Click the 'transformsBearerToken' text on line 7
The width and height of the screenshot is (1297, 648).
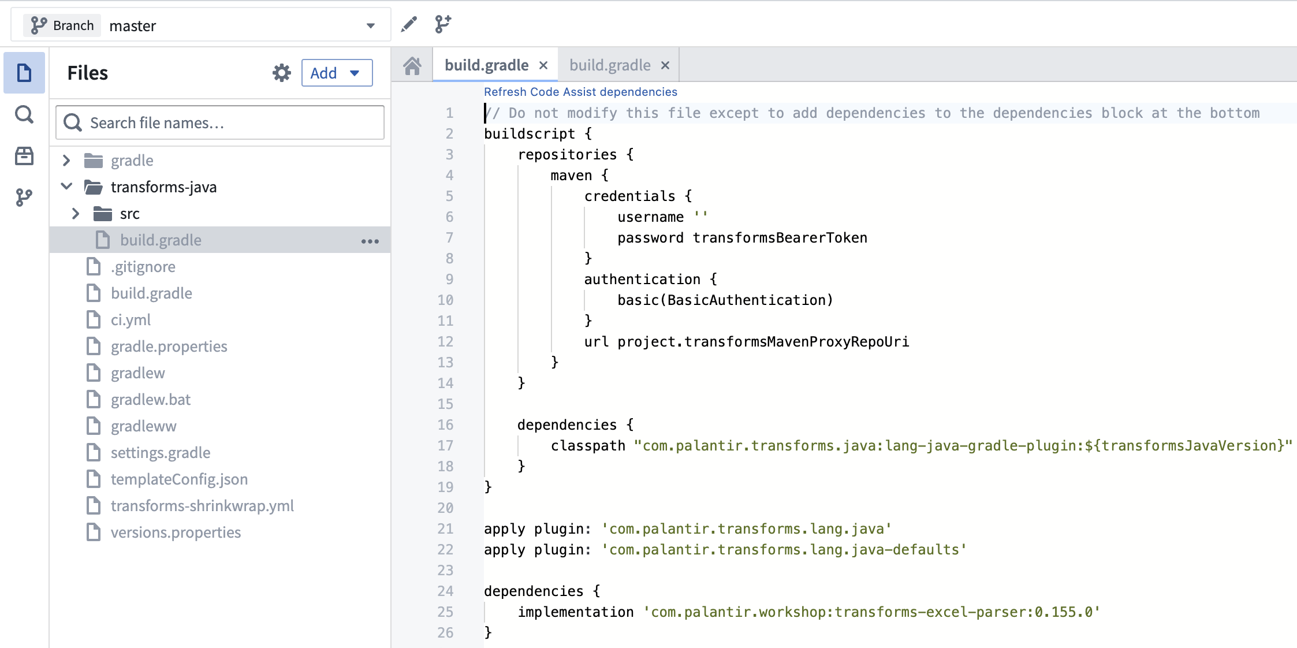(780, 238)
